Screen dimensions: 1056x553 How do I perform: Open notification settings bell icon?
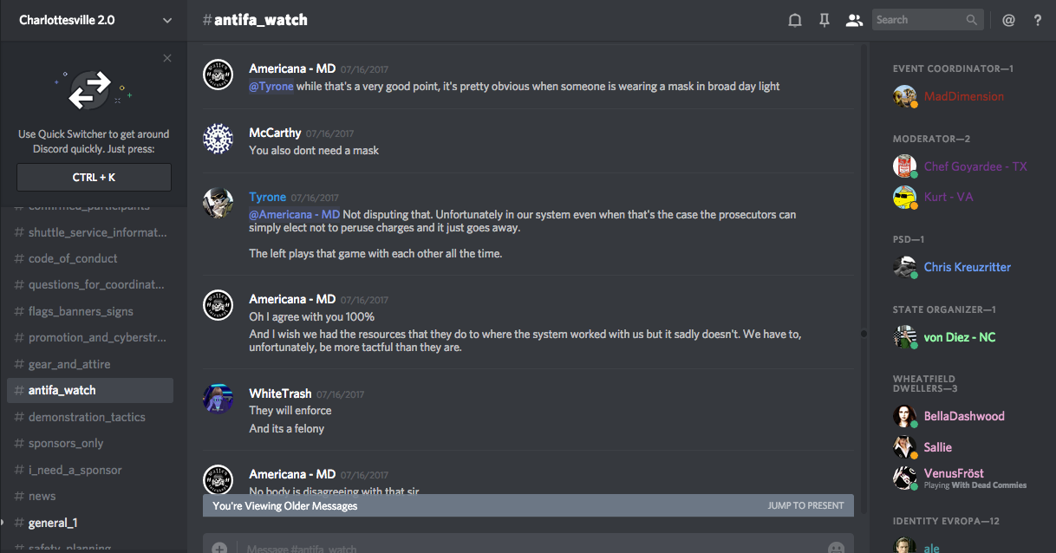pyautogui.click(x=794, y=21)
